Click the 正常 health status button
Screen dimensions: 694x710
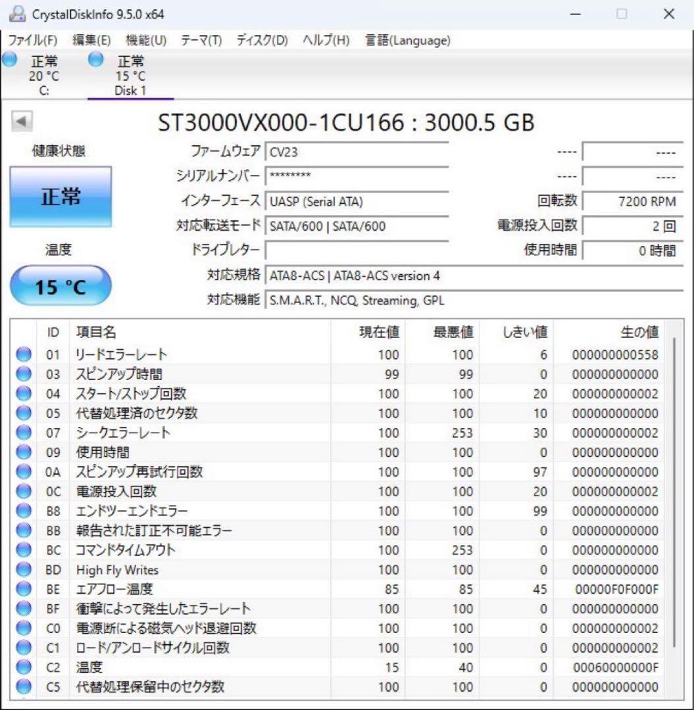click(60, 196)
